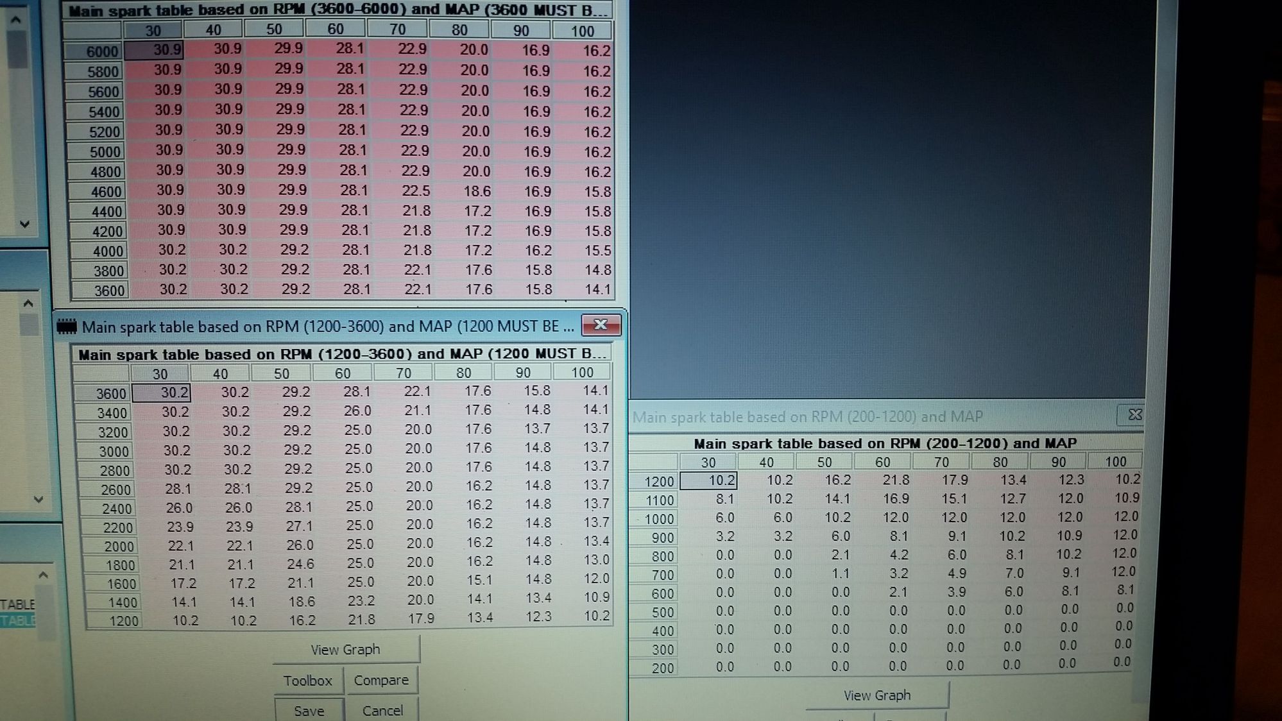Save the spark table changes

309,710
